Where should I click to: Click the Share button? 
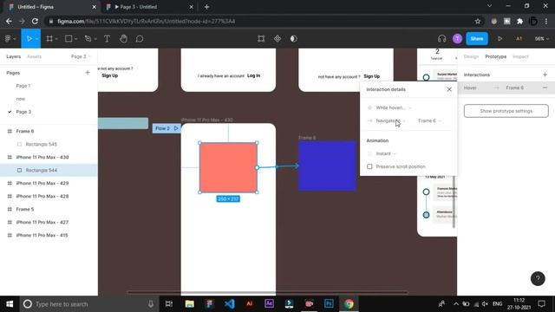coord(477,38)
